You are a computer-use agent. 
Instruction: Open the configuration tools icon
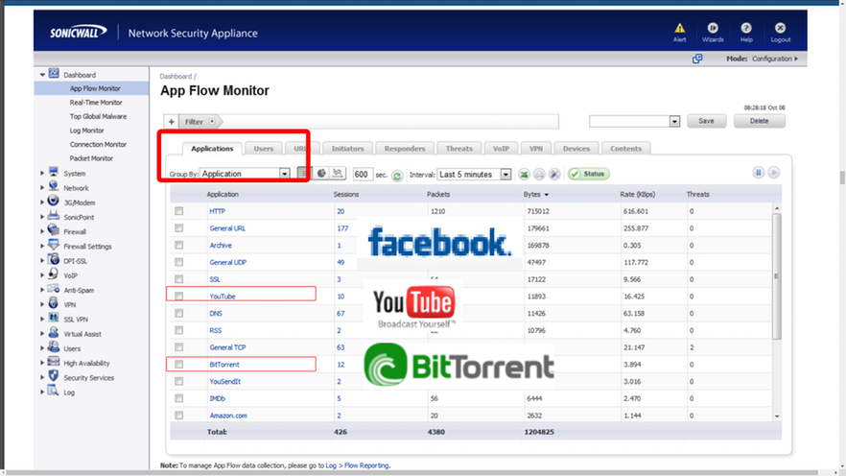[x=554, y=175]
